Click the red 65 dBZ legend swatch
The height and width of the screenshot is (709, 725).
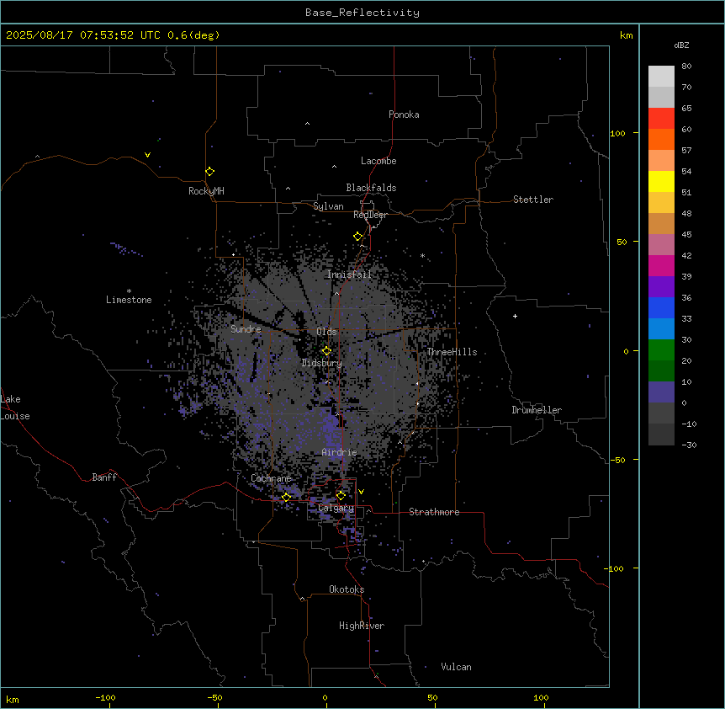(x=661, y=119)
